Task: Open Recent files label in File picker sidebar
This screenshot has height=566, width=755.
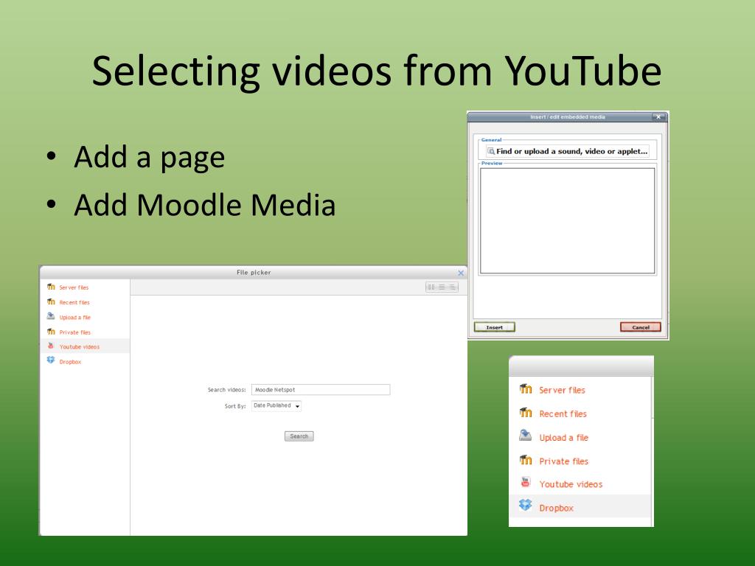Action: (74, 303)
